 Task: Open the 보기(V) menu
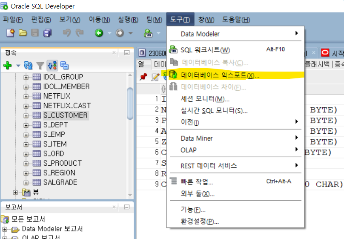70,20
